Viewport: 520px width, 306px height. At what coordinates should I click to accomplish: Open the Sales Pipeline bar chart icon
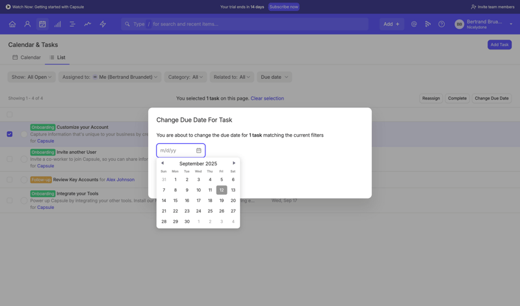pyautogui.click(x=57, y=24)
